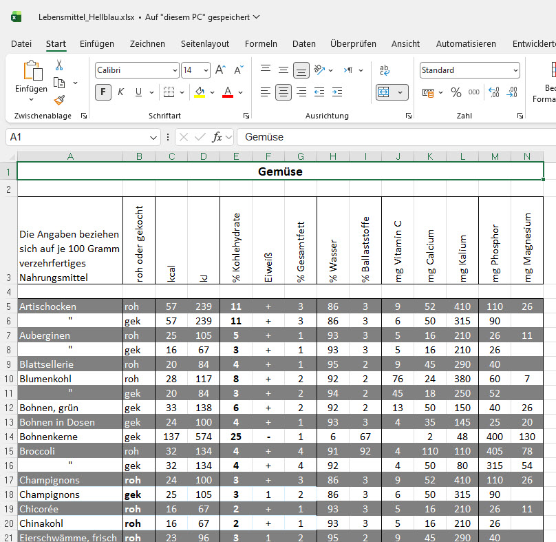Click the orientation text angle icon
Screen dimensions: 556x542
tap(319, 70)
